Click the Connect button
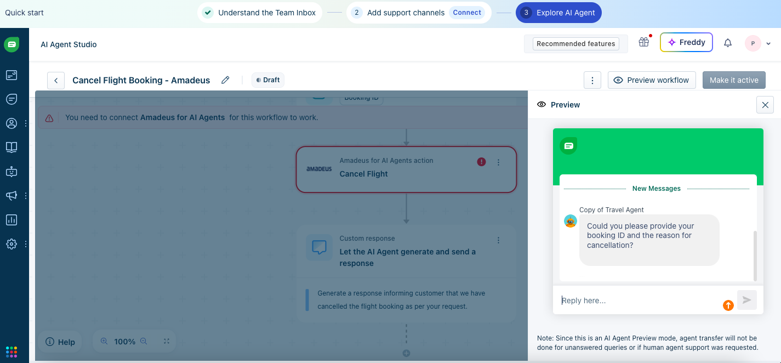781x363 pixels. click(x=467, y=13)
